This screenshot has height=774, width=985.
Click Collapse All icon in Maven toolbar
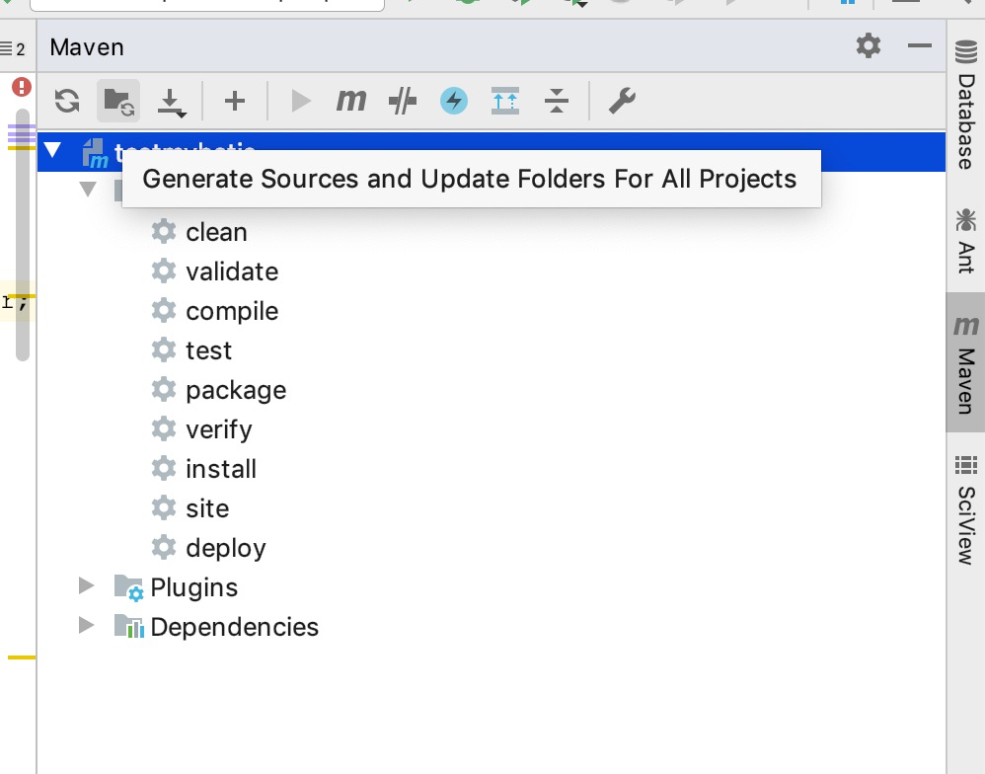[x=557, y=101]
